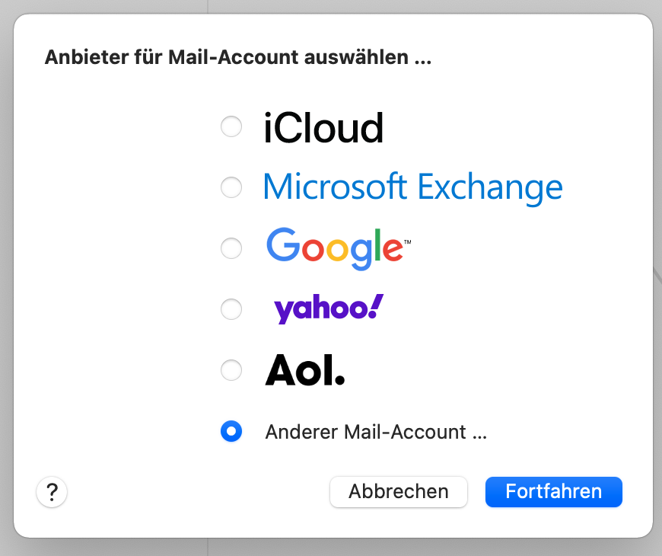The width and height of the screenshot is (662, 556).
Task: Click the black Aol. logo
Action: pos(304,370)
